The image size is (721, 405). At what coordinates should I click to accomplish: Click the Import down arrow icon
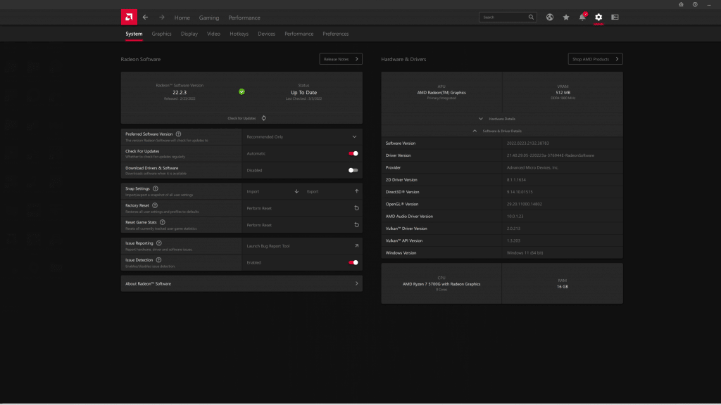click(296, 191)
